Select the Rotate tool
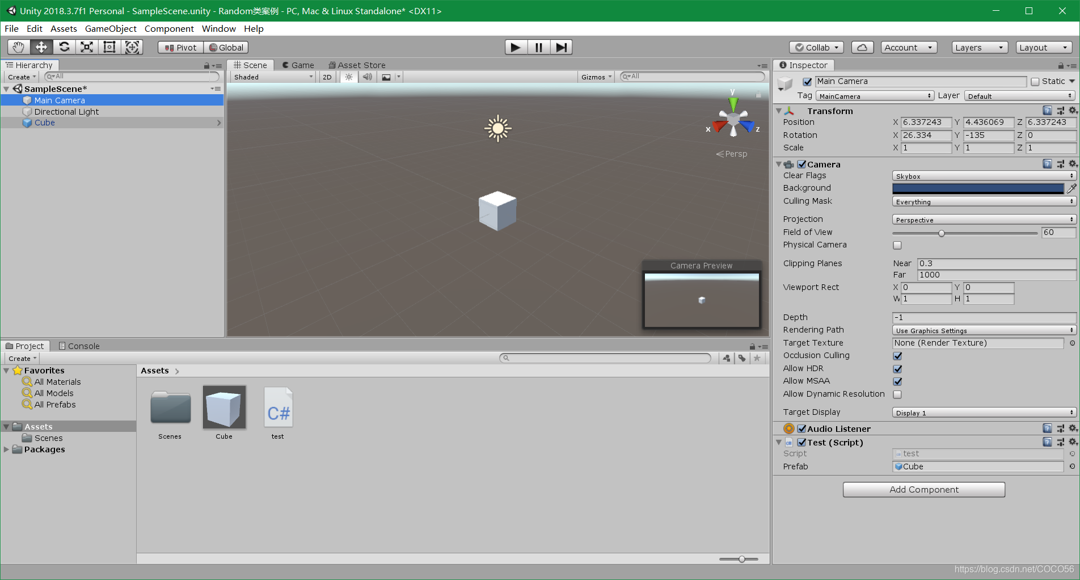This screenshot has width=1080, height=580. coord(64,47)
